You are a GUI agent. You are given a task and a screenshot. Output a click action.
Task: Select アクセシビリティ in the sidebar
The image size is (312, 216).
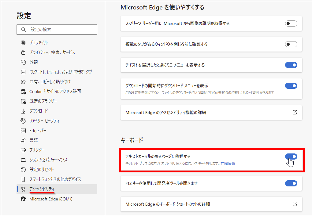(57, 189)
